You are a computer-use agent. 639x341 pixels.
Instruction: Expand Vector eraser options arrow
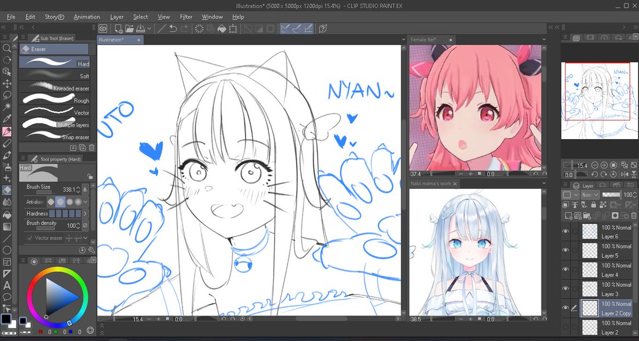85,238
